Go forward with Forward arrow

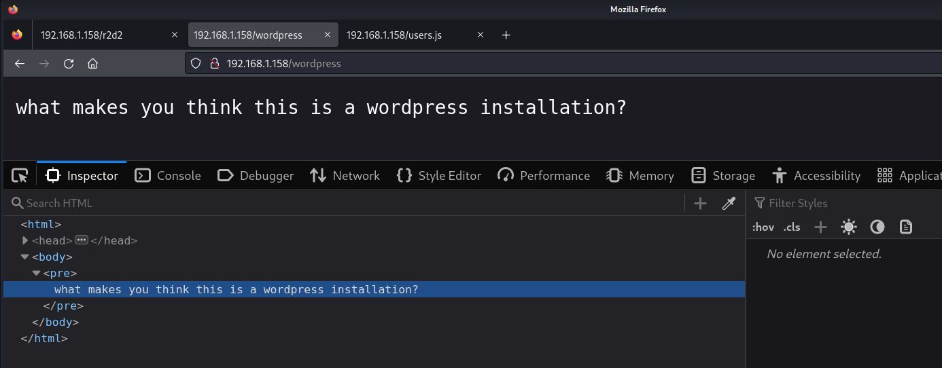[x=44, y=63]
